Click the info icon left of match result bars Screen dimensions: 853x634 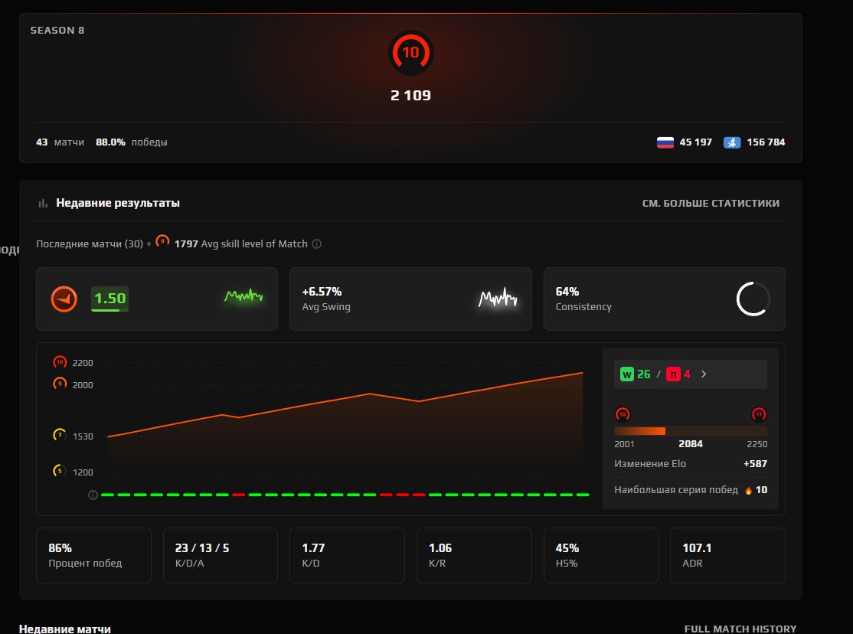coord(93,495)
